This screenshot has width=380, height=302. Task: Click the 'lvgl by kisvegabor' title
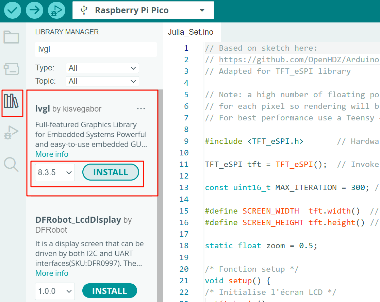click(68, 109)
